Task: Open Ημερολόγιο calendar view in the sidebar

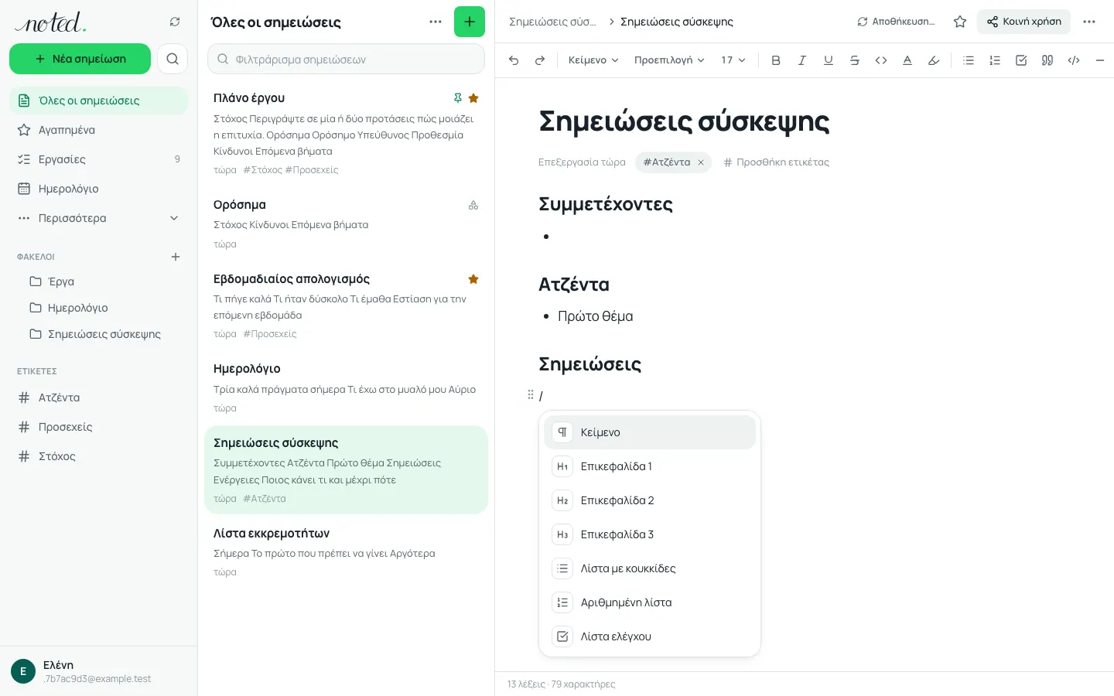Action: [x=98, y=189]
